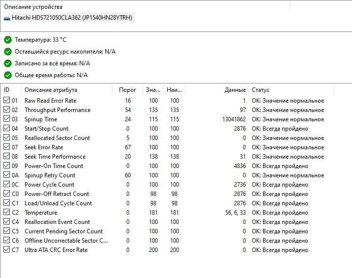Toggle checkbox for C0 Power-Off Retract Count
This screenshot has height=278, width=352.
point(6,194)
